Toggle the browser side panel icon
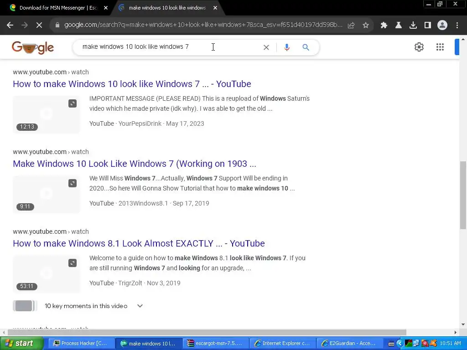 tap(428, 26)
